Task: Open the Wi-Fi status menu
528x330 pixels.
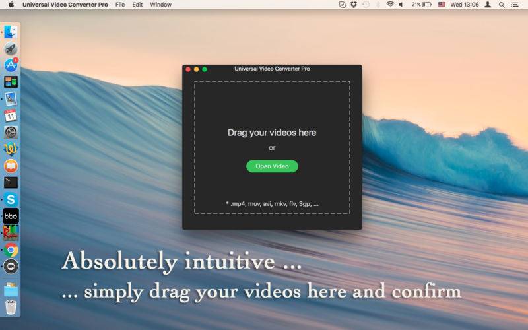Action: (x=390, y=5)
